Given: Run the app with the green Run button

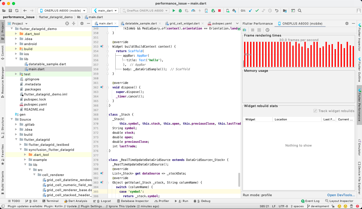Looking at the screenshot, I should [174, 11].
